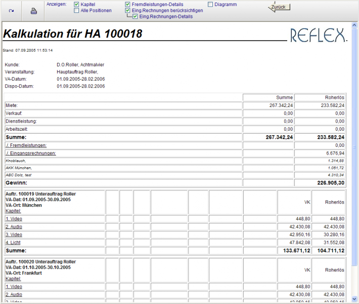
Task: Click the refresh arrow icon
Action: (x=11, y=11)
